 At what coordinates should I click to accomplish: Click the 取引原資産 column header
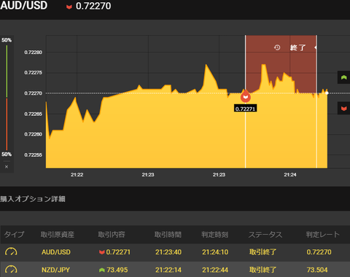coord(58,235)
